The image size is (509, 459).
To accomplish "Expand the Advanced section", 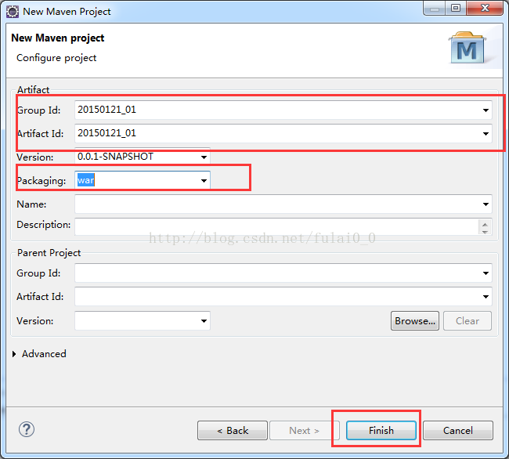I will (14, 354).
